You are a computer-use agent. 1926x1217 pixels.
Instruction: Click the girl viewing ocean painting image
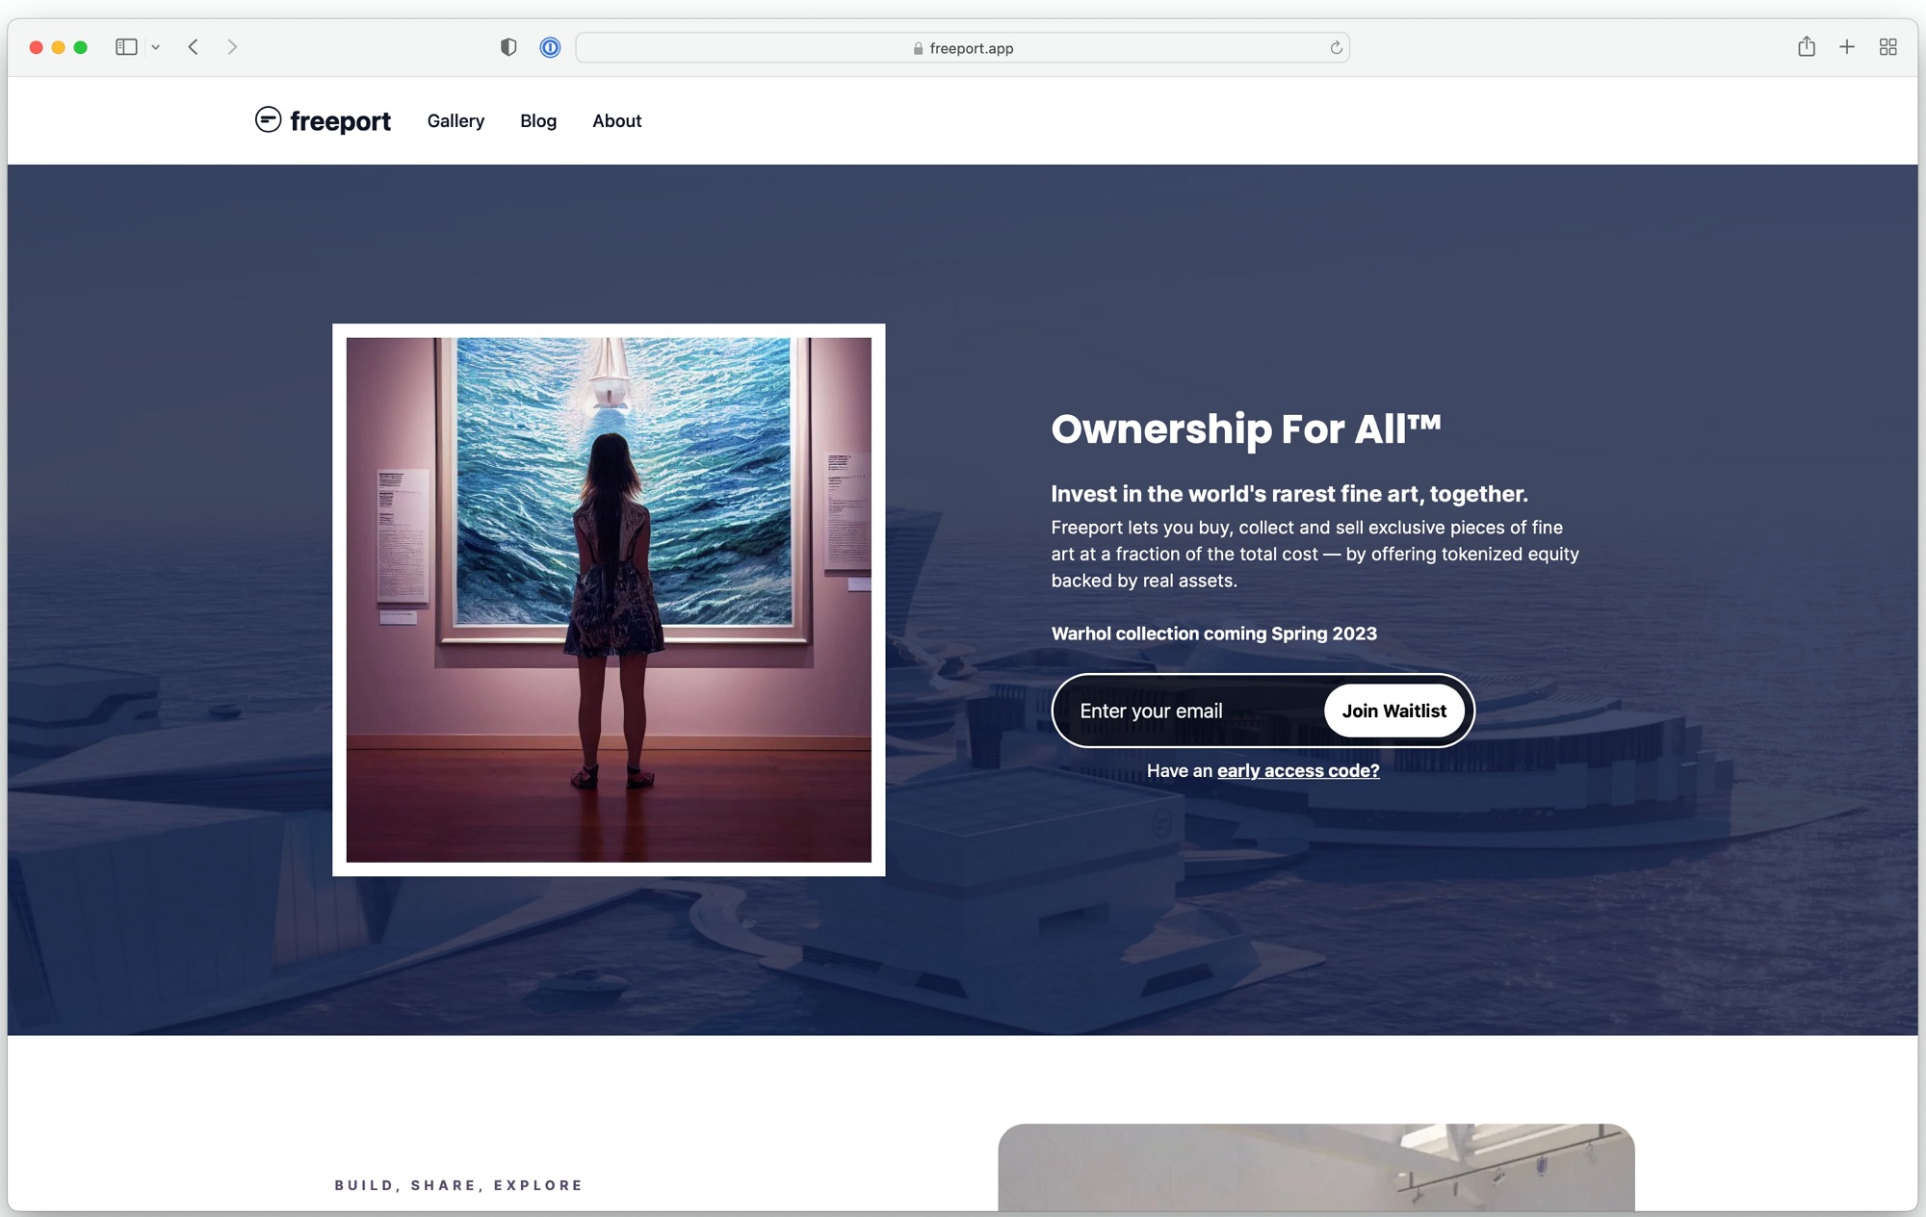point(609,600)
